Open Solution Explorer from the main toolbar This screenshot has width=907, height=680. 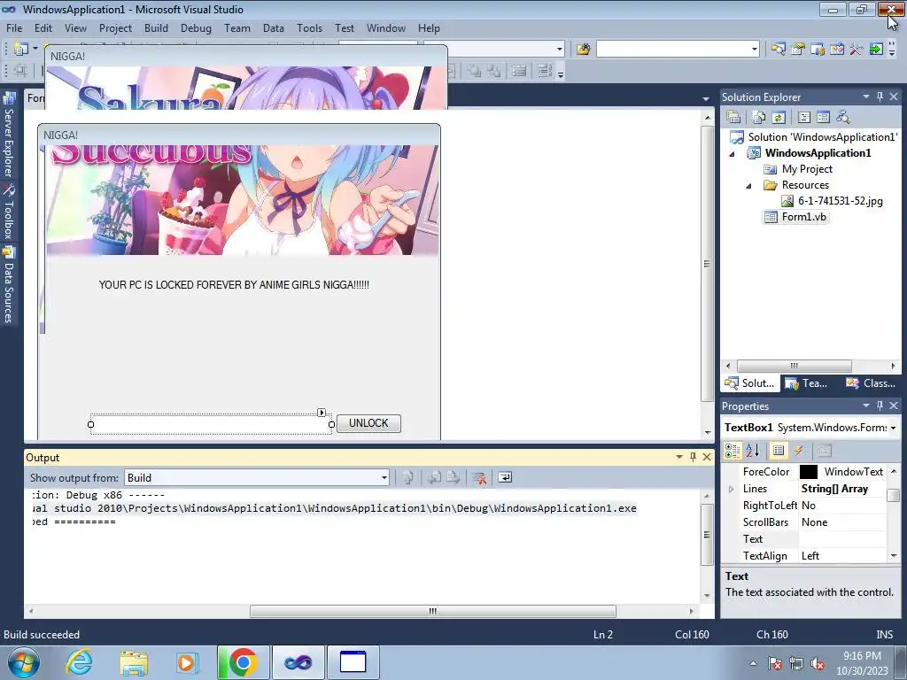(x=778, y=50)
